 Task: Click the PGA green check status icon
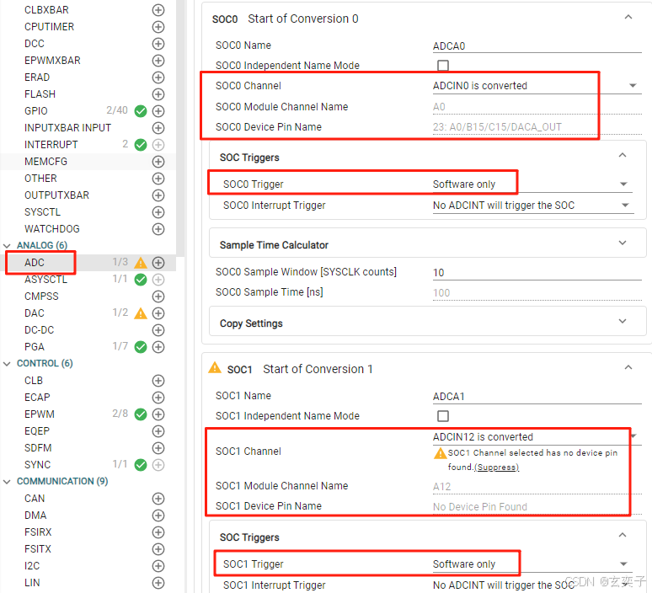[x=141, y=347]
